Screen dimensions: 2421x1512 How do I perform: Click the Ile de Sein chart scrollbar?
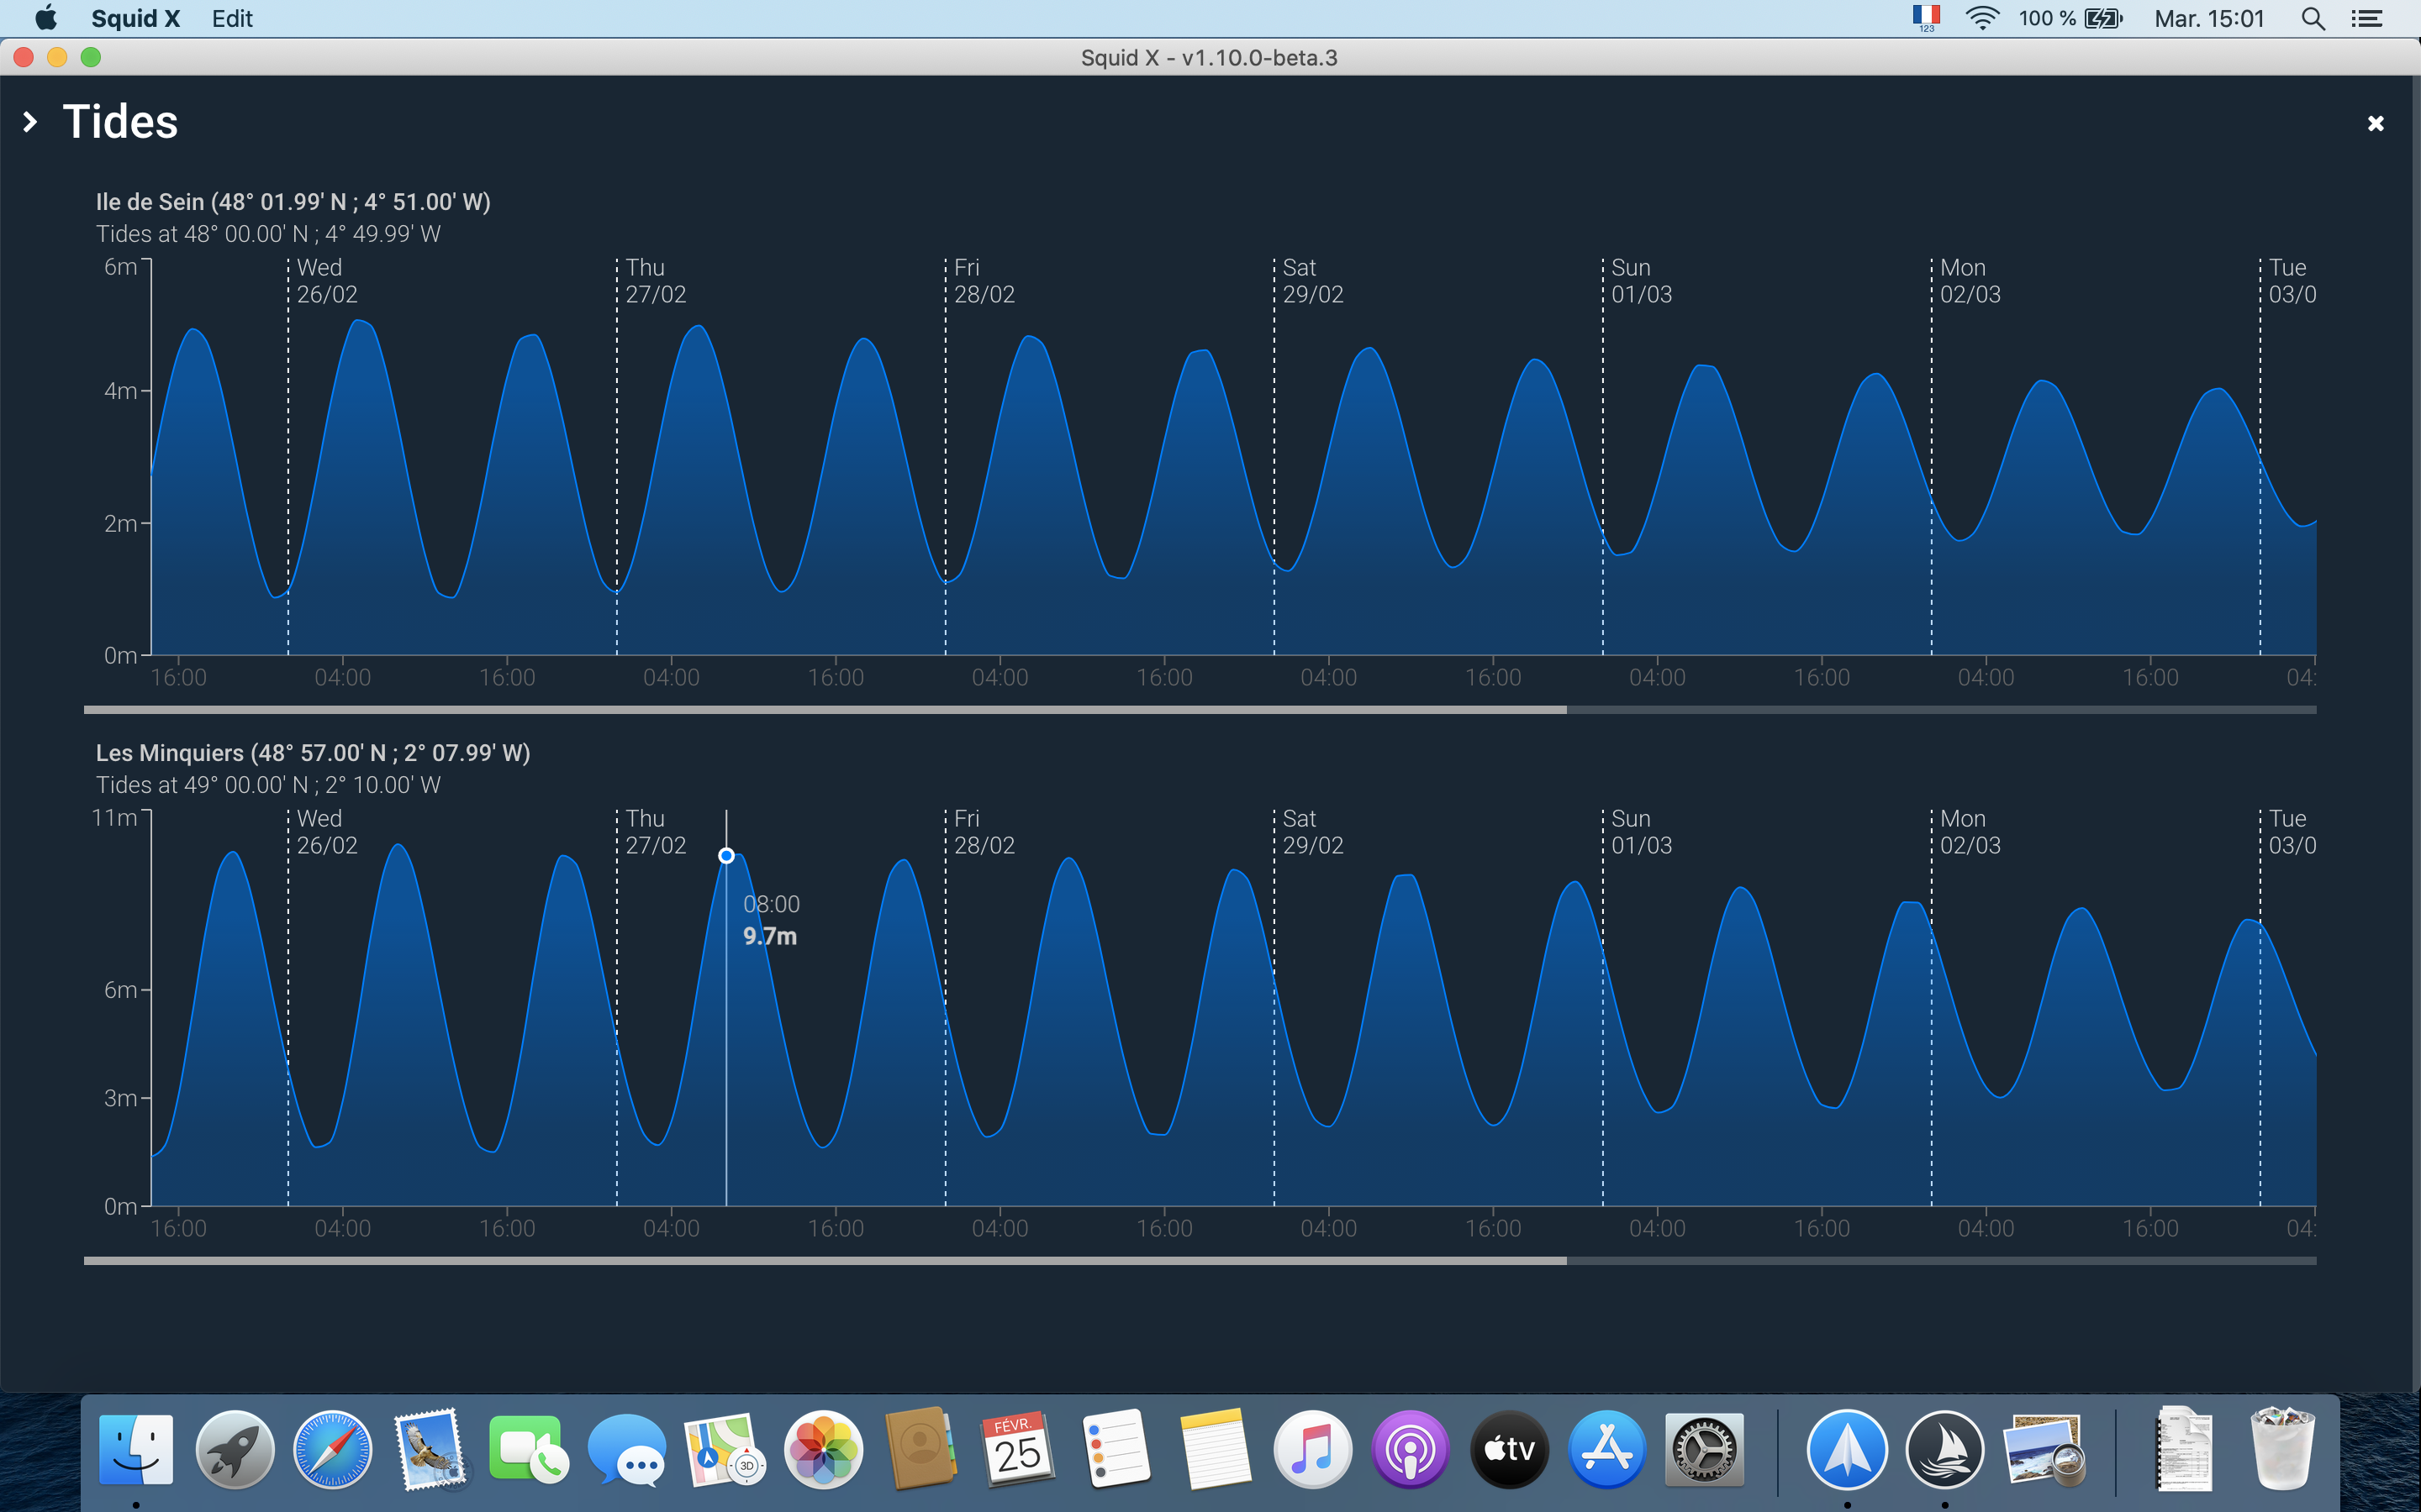[825, 709]
